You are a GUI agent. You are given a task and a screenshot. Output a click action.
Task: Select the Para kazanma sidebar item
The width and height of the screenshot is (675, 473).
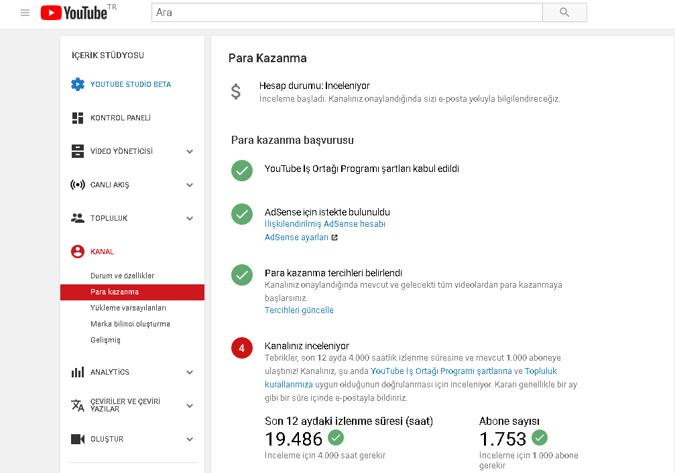click(132, 292)
